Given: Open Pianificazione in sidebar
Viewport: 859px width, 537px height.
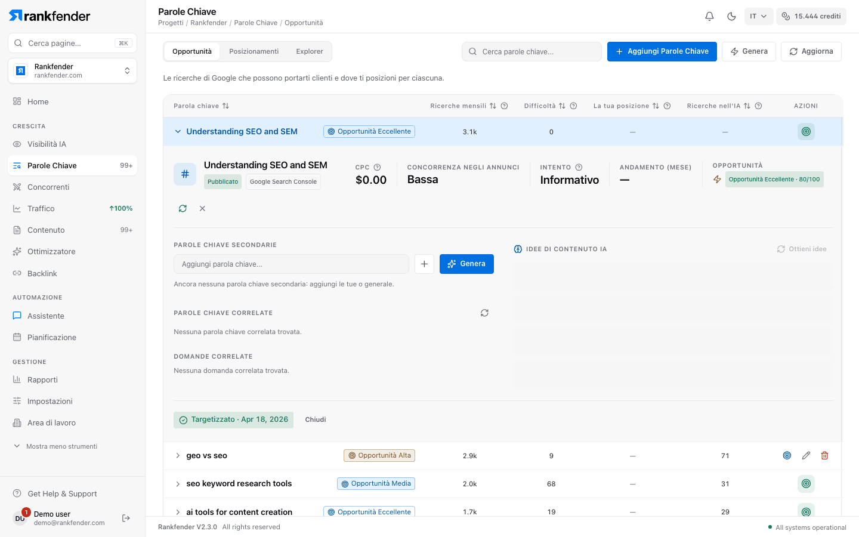Looking at the screenshot, I should [x=73, y=337].
